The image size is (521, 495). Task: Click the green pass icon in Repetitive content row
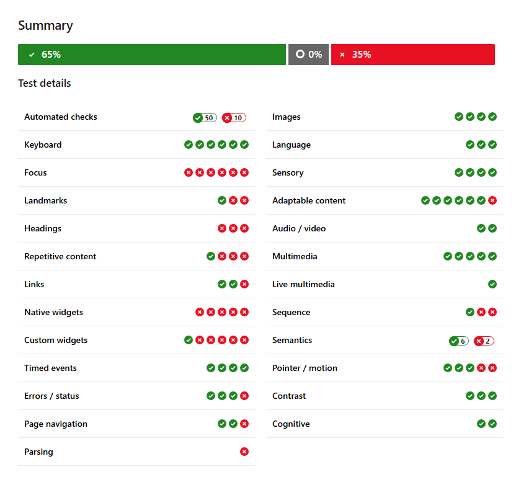pyautogui.click(x=211, y=256)
